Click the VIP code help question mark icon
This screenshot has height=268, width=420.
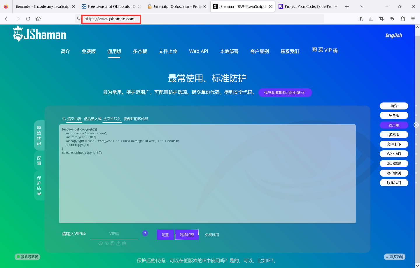(145, 233)
